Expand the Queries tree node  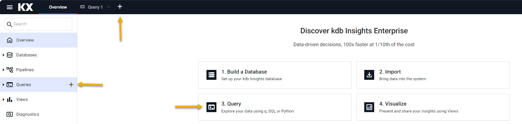3,85
